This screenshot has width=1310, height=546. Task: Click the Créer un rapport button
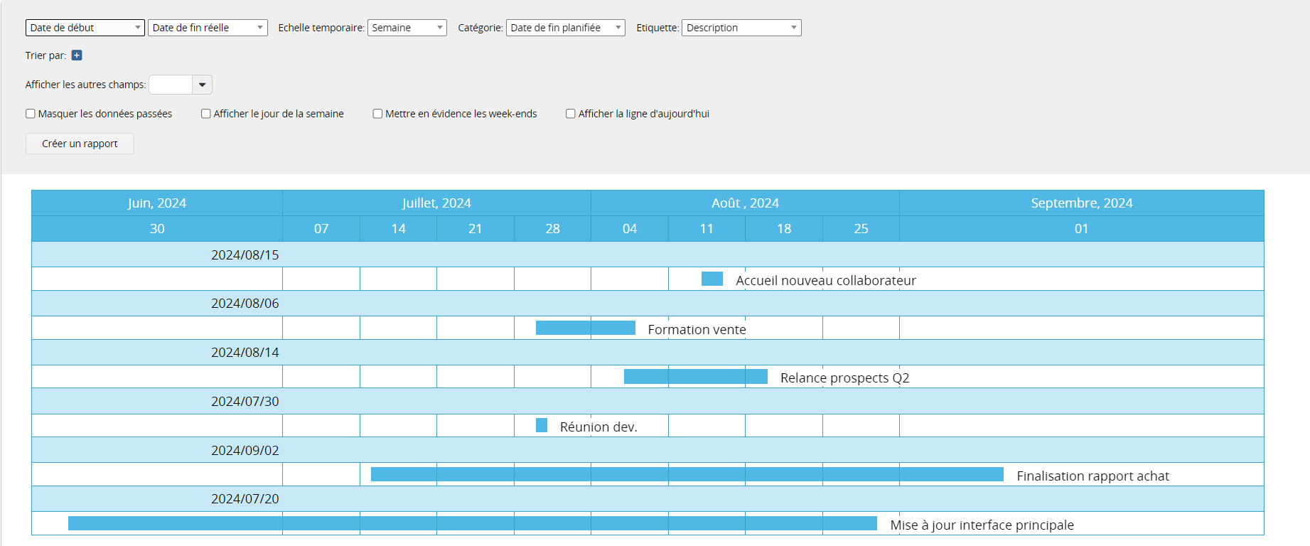(80, 144)
